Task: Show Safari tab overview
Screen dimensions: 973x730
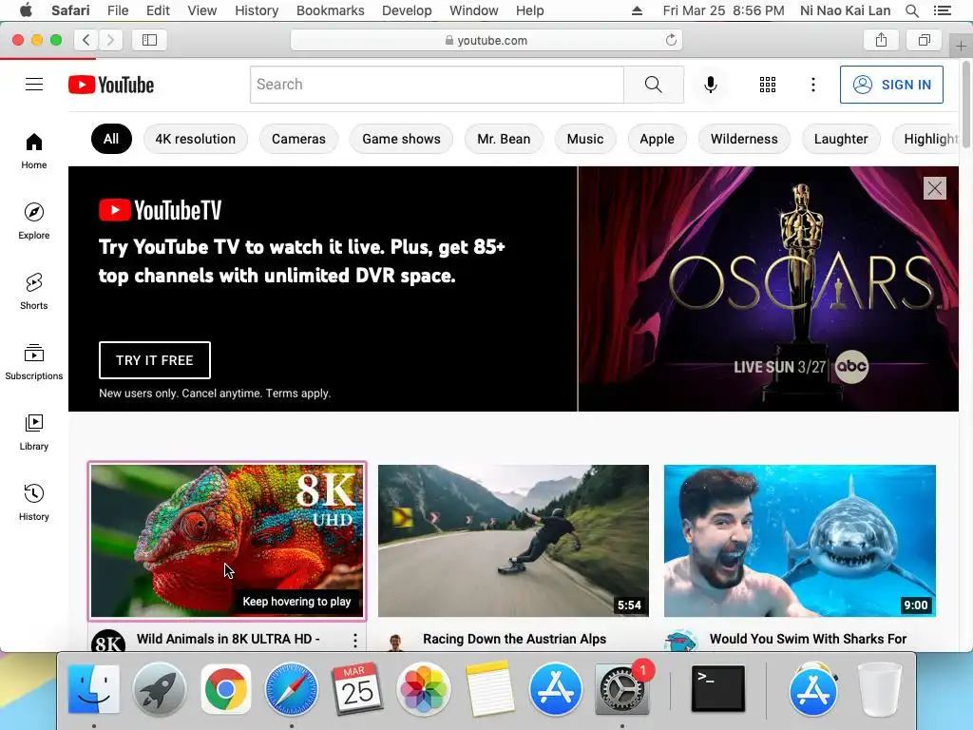Action: coord(925,40)
